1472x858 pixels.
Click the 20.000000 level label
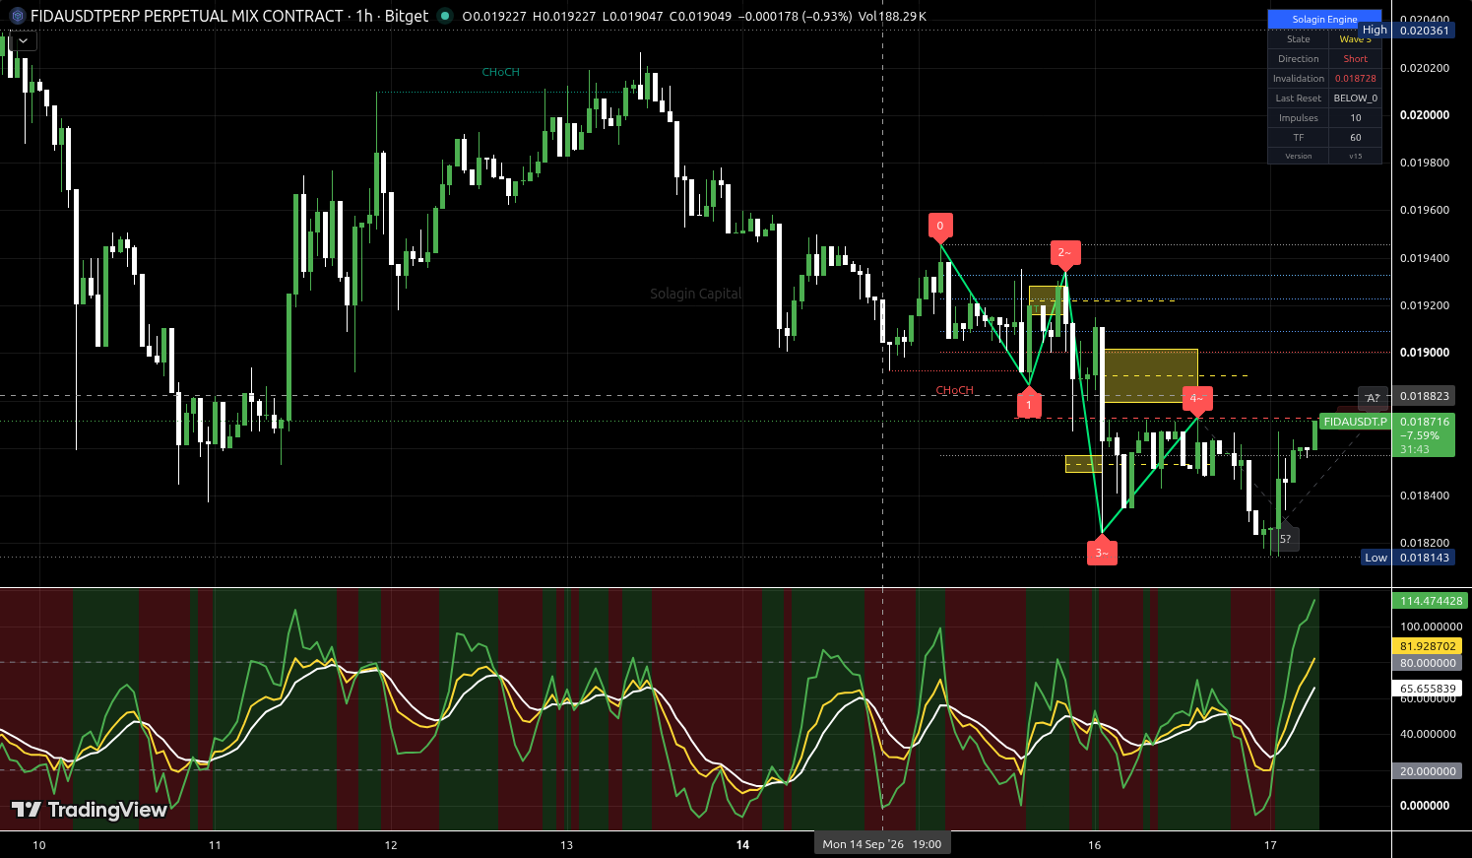1428,771
